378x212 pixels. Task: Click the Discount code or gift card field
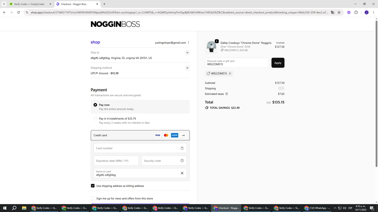(x=237, y=63)
